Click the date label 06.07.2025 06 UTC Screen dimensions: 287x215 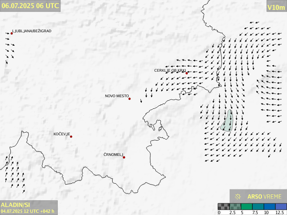pyautogui.click(x=30, y=6)
